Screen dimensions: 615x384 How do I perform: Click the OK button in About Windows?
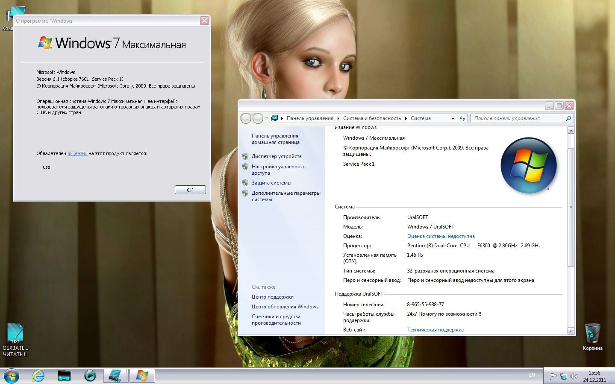click(190, 190)
